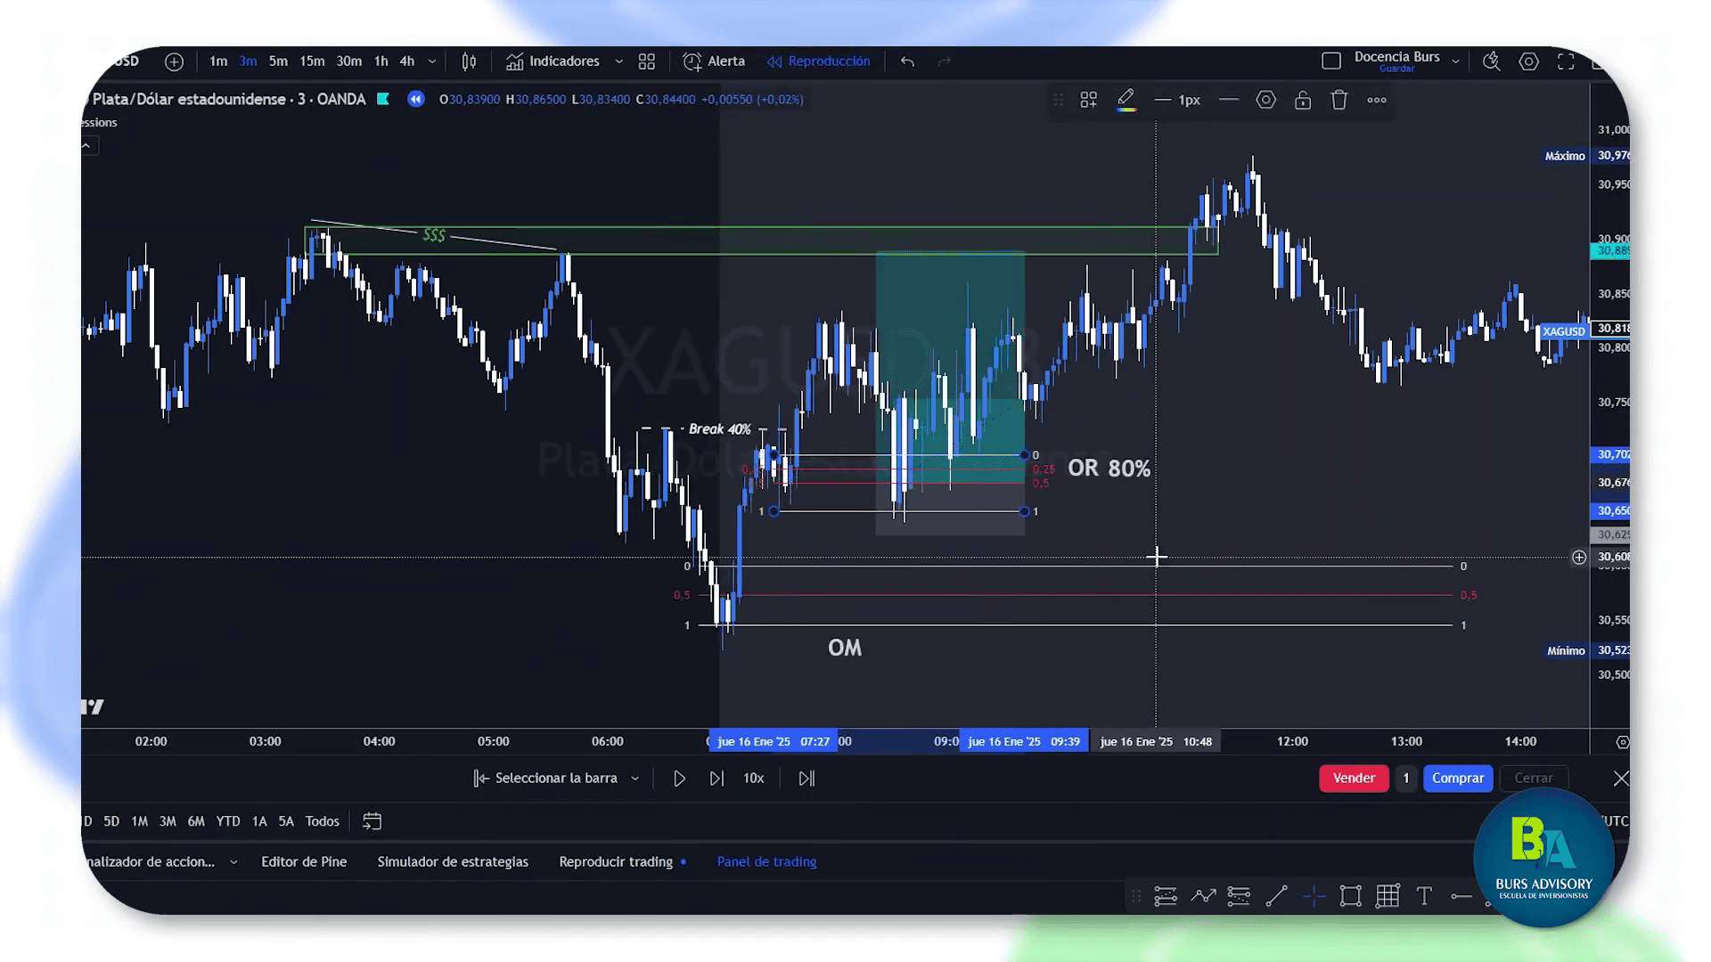Toggle Reproducción replay mode
1711x962 pixels.
[819, 61]
